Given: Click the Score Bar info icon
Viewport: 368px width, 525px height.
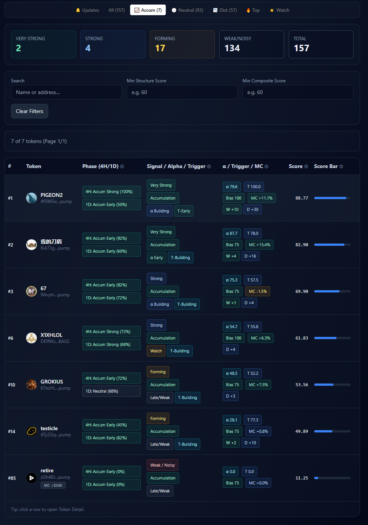Looking at the screenshot, I should pos(341,167).
